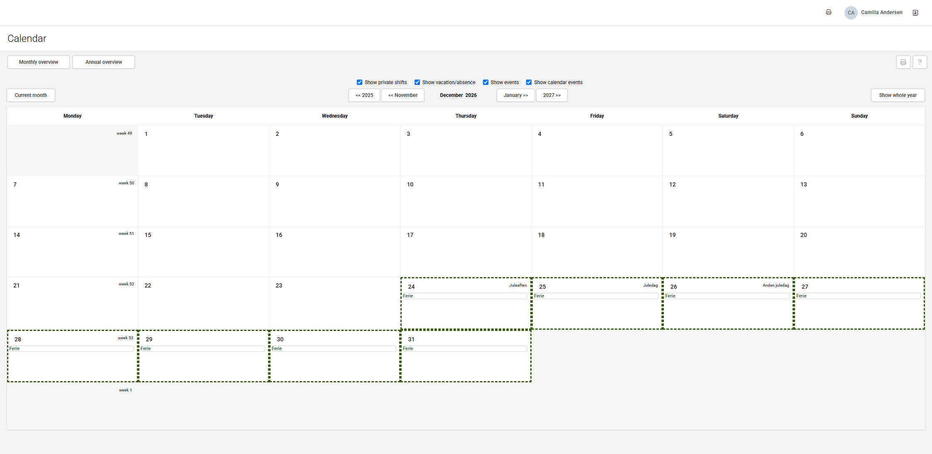Viewport: 932px width, 454px height.
Task: Go forward to January
Action: point(516,95)
